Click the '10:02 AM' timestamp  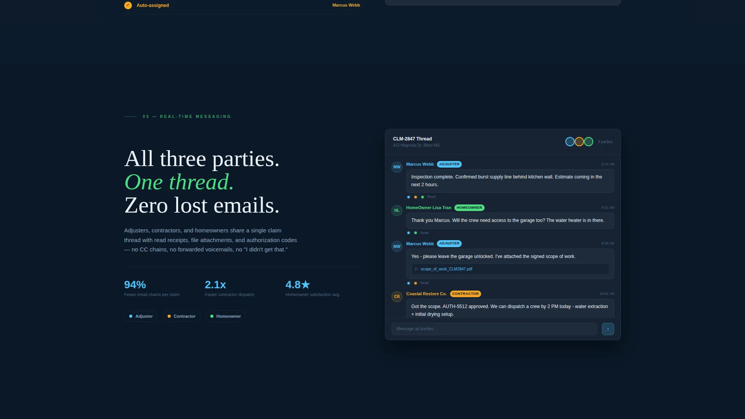[606, 294]
